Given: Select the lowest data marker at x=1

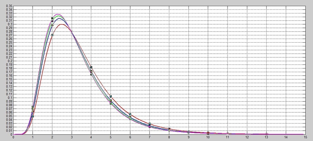Looking at the screenshot, I should 33,116.
